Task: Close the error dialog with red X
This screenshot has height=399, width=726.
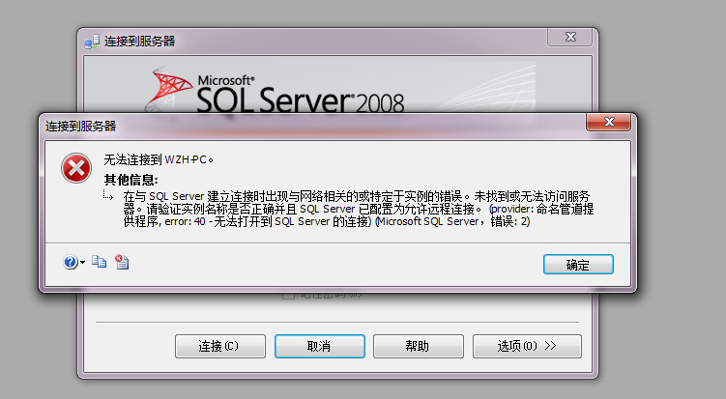Action: [x=609, y=122]
